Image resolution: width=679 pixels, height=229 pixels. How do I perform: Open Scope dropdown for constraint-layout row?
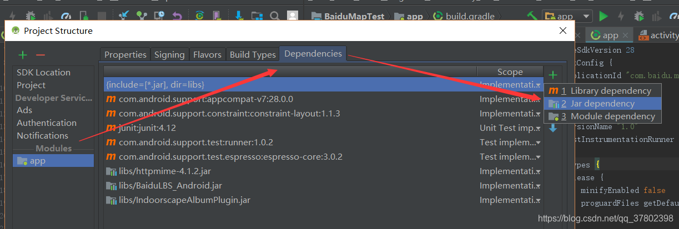[537, 113]
